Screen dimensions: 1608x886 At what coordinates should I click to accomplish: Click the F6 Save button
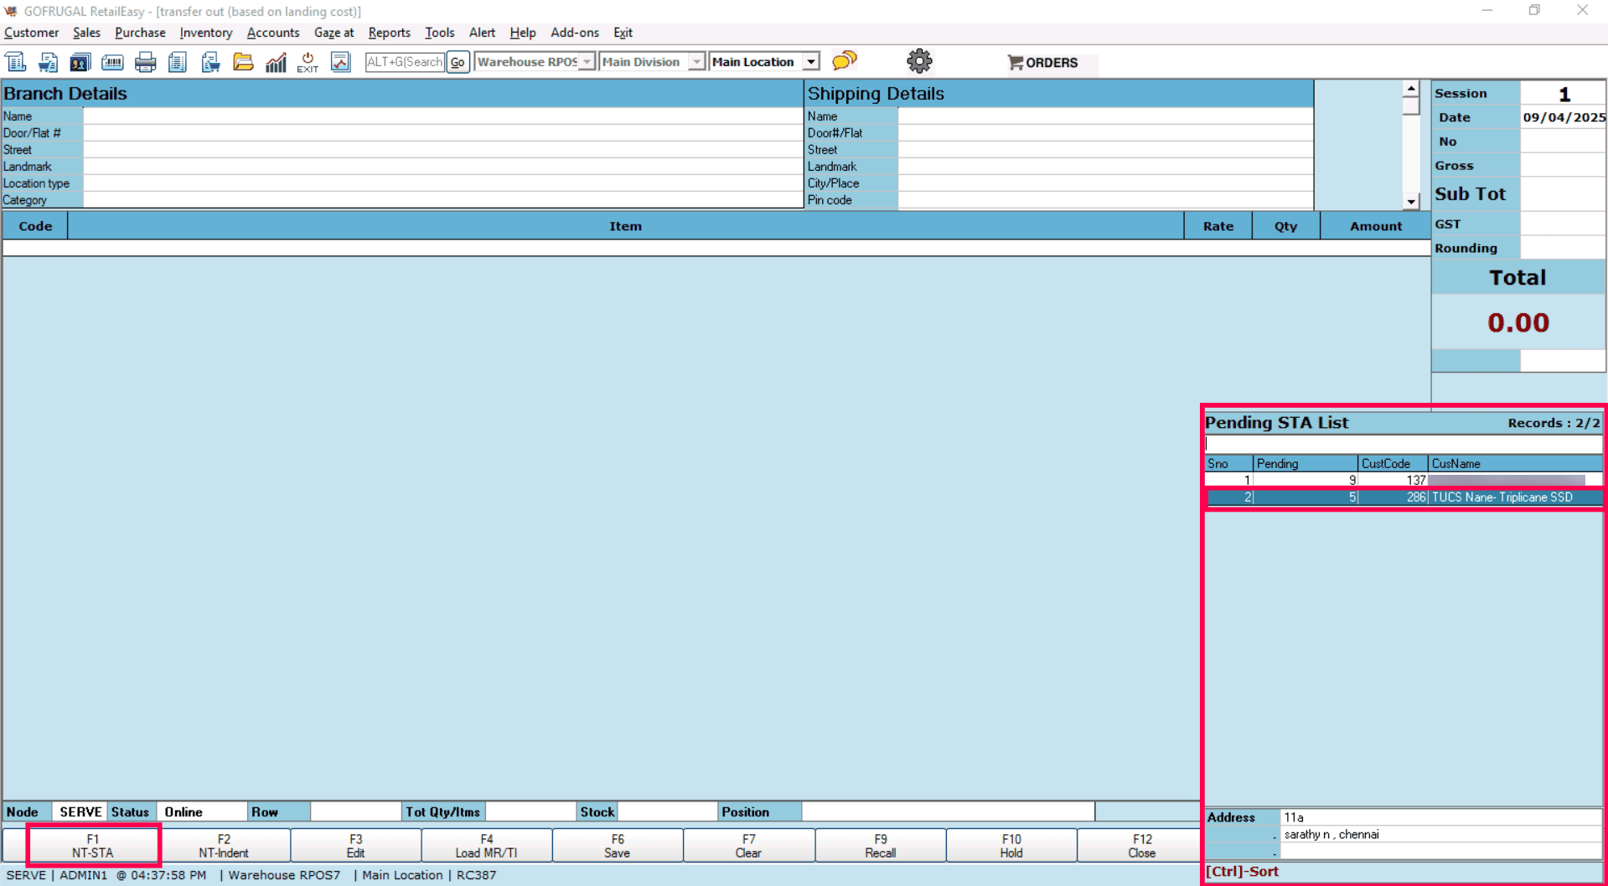[618, 846]
